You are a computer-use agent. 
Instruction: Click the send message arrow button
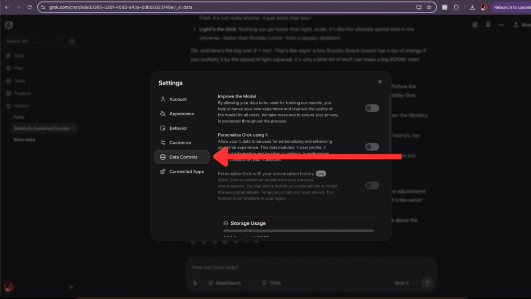(427, 283)
